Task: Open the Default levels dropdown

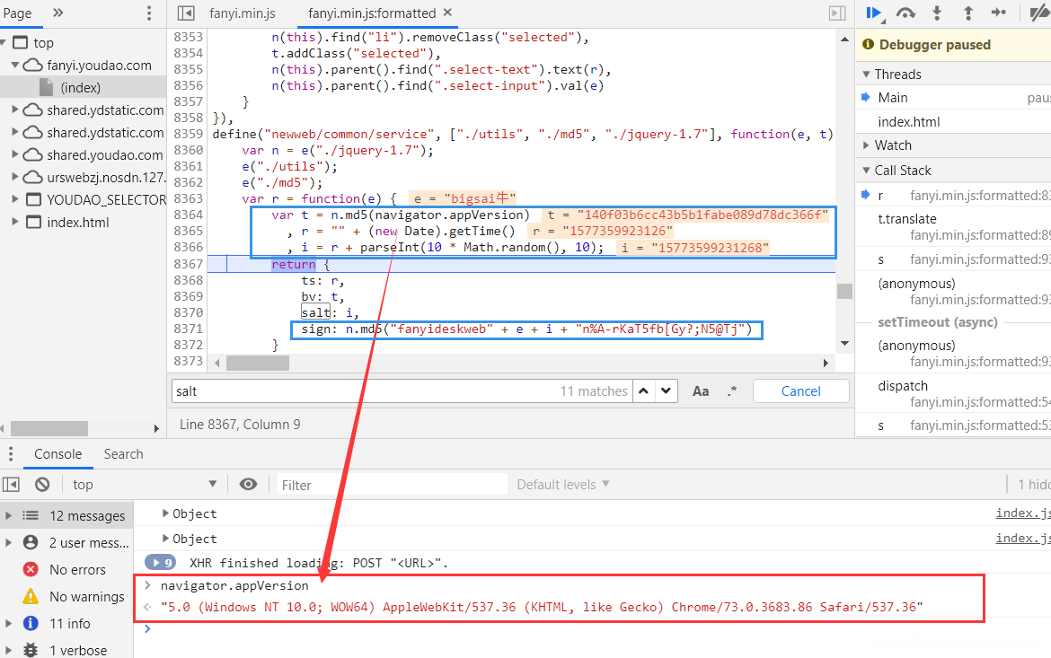Action: [563, 484]
